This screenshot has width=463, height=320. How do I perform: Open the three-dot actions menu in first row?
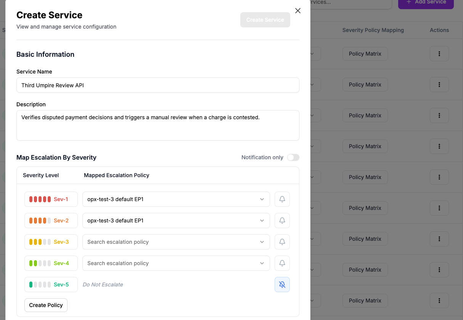(439, 54)
